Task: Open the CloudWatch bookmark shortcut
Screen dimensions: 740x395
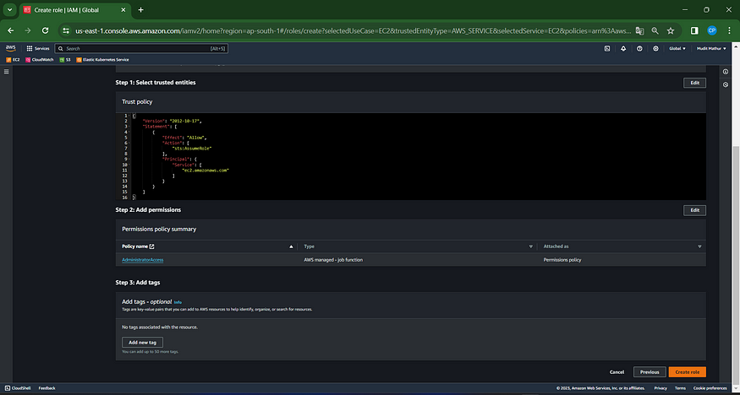Action: [40, 60]
